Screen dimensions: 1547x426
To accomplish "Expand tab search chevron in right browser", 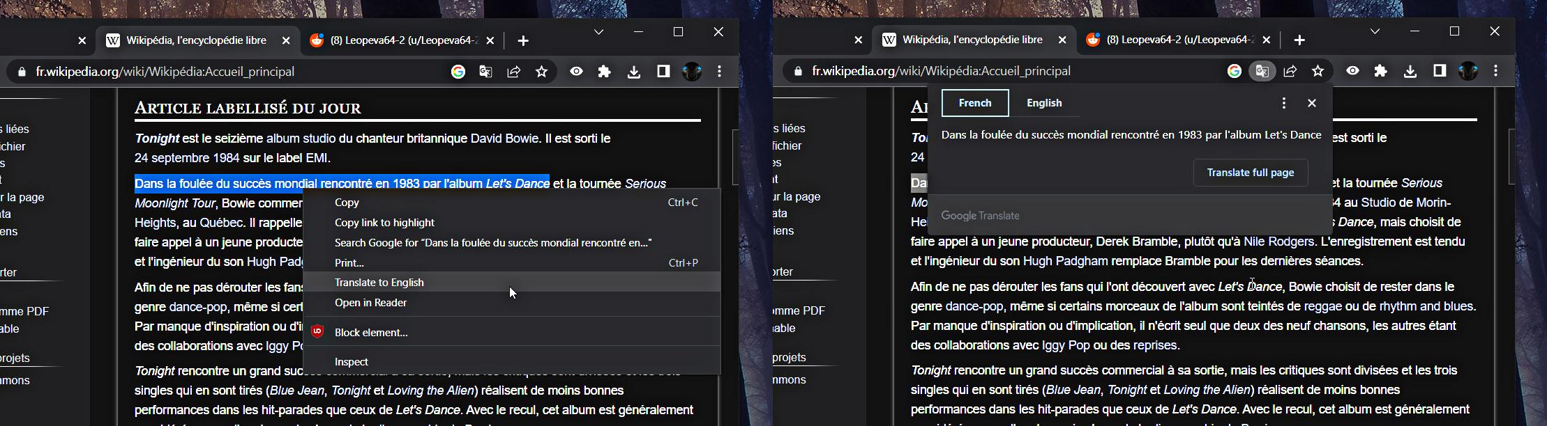I will click(x=1375, y=31).
